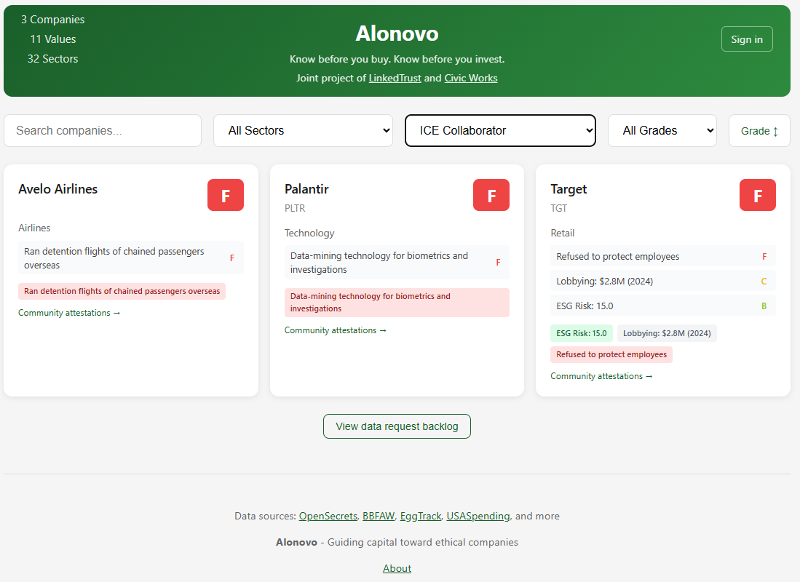Screen dimensions: 800x582
Task: Open Community attestations for Palantir
Action: (x=336, y=330)
